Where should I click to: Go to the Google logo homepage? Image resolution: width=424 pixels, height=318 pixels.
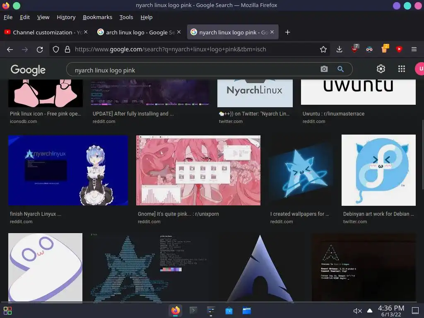coord(28,70)
